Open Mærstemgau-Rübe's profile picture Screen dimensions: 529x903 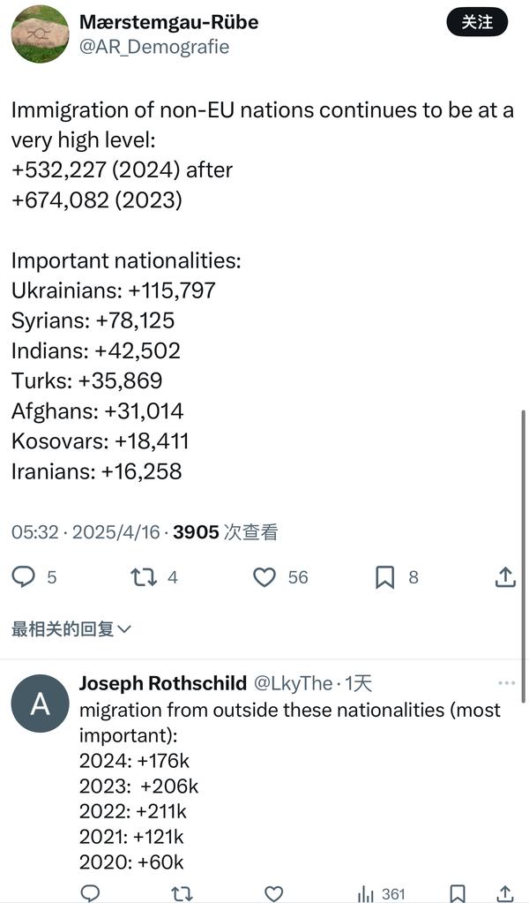tap(40, 34)
